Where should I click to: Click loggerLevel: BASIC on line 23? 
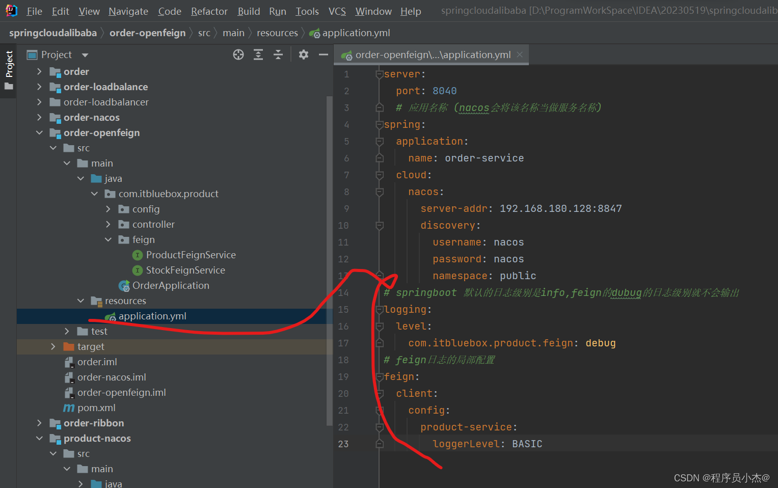(x=487, y=444)
